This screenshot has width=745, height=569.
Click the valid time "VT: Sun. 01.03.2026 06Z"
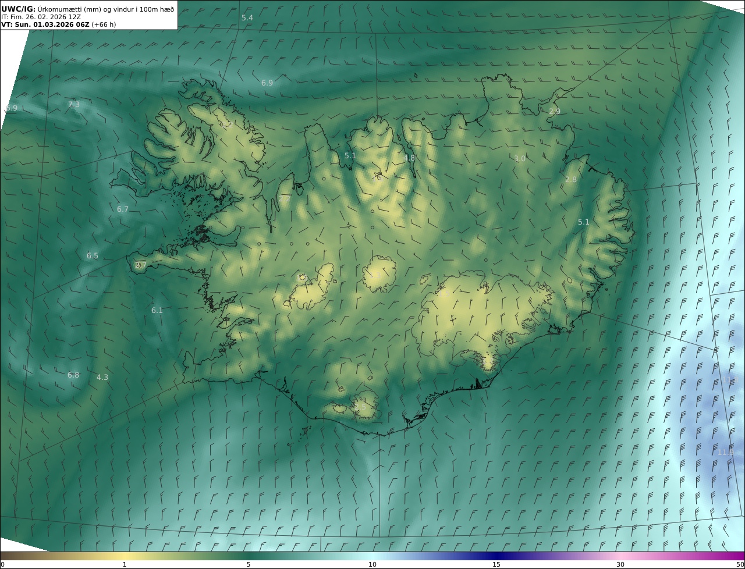coord(45,24)
